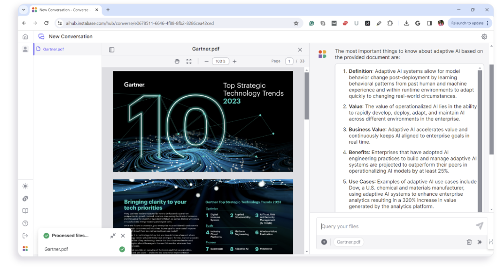This screenshot has height=273, width=498.
Task: Click the site info icon in address bar
Action: 60,23
